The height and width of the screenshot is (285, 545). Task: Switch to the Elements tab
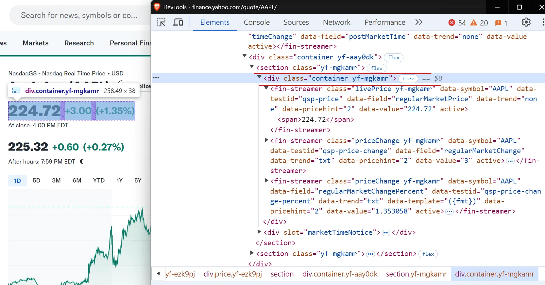pyautogui.click(x=215, y=22)
